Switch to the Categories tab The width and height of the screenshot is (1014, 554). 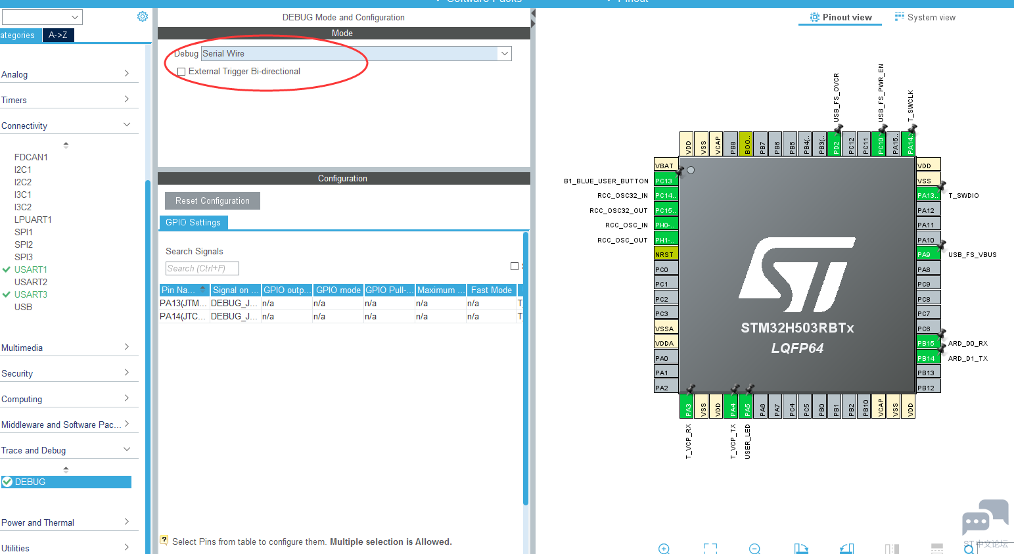[x=20, y=35]
